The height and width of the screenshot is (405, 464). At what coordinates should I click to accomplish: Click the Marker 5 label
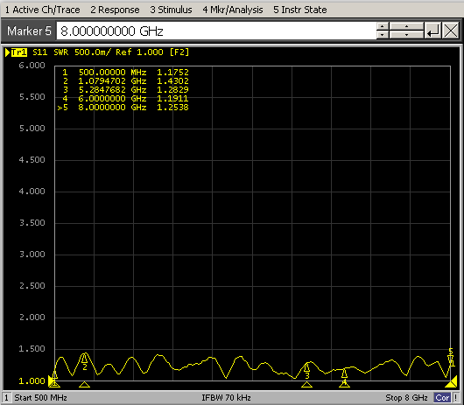pos(29,31)
